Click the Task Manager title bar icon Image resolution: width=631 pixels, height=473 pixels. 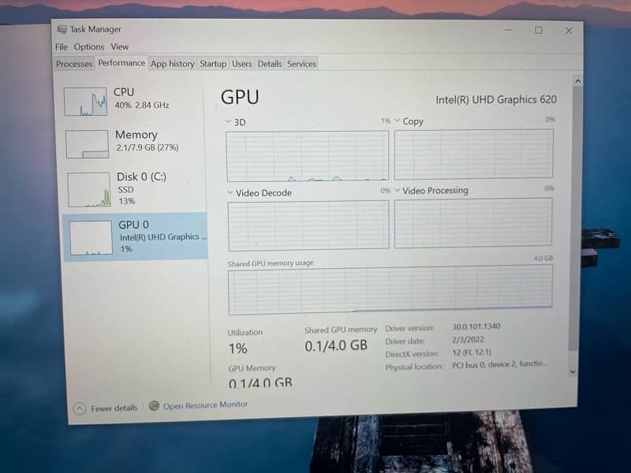pos(62,29)
